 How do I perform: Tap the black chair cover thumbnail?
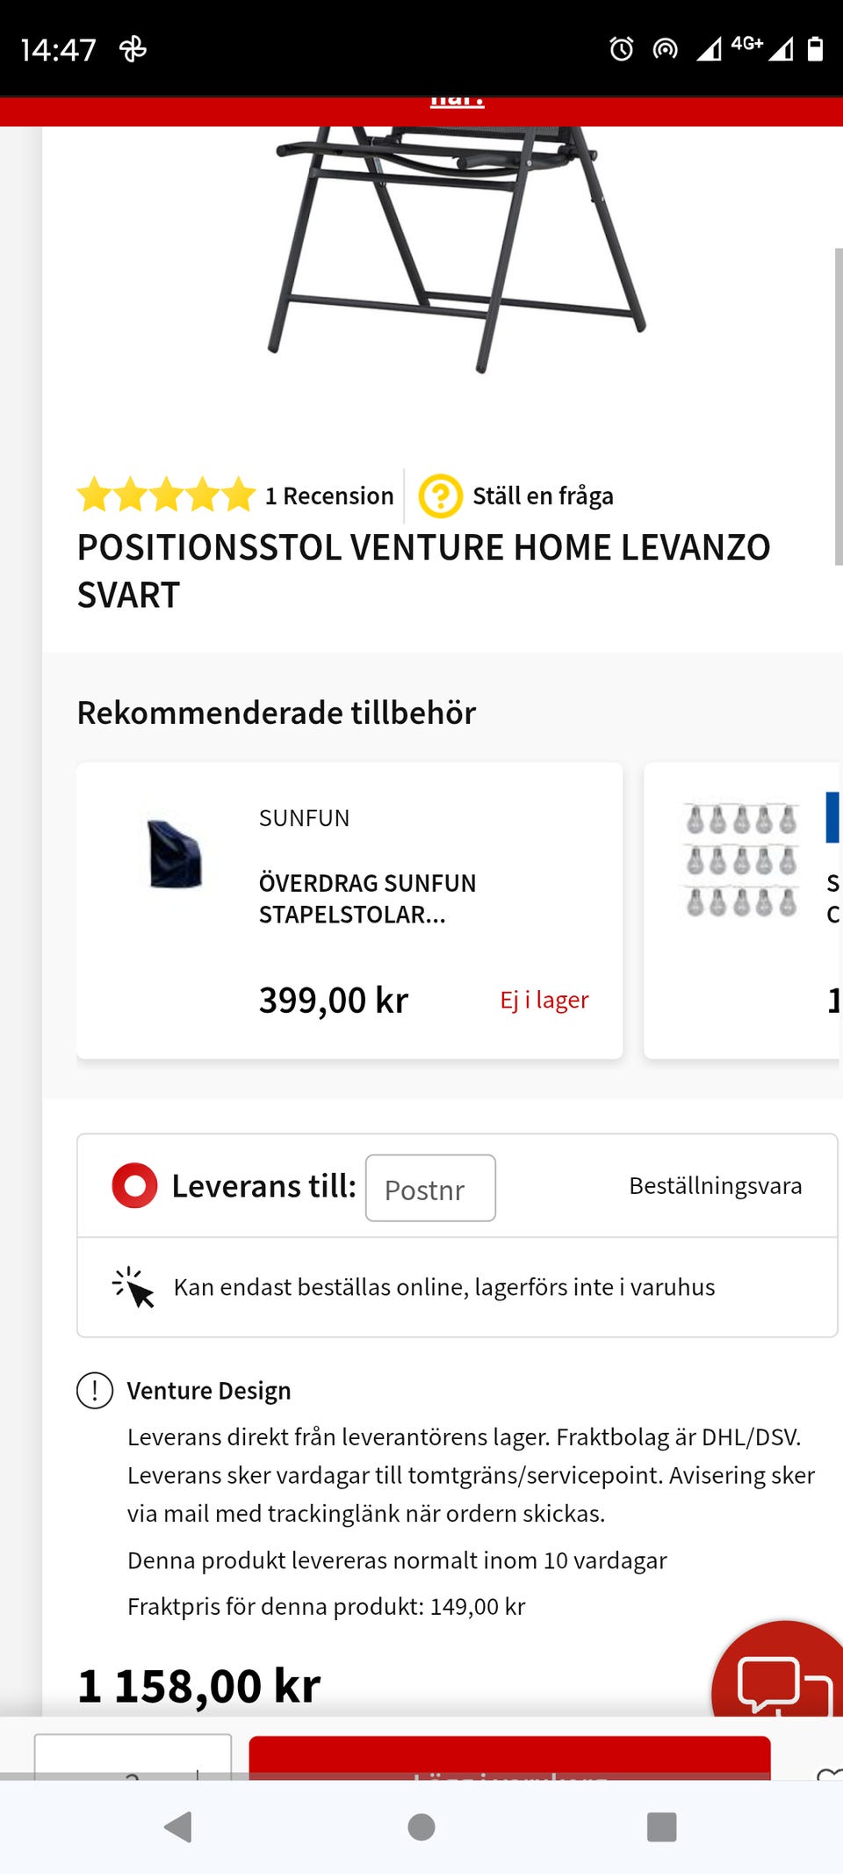tap(175, 854)
